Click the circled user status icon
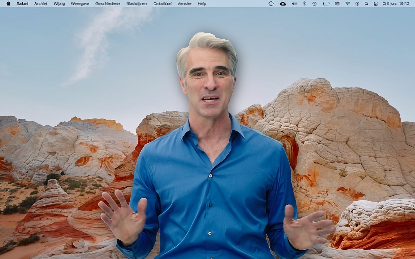The width and height of the screenshot is (415, 259). coord(357,4)
